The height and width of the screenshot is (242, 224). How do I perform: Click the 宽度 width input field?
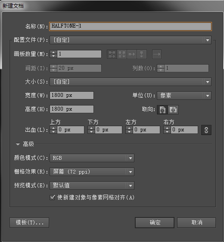pyautogui.click(x=72, y=96)
